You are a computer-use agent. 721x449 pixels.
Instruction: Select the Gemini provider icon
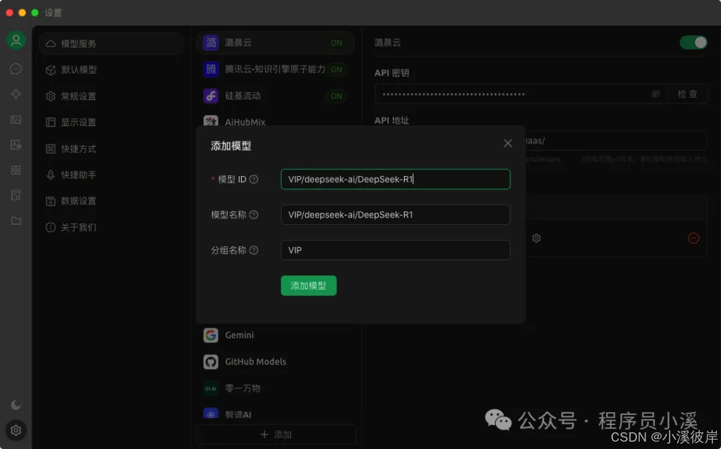[210, 335]
